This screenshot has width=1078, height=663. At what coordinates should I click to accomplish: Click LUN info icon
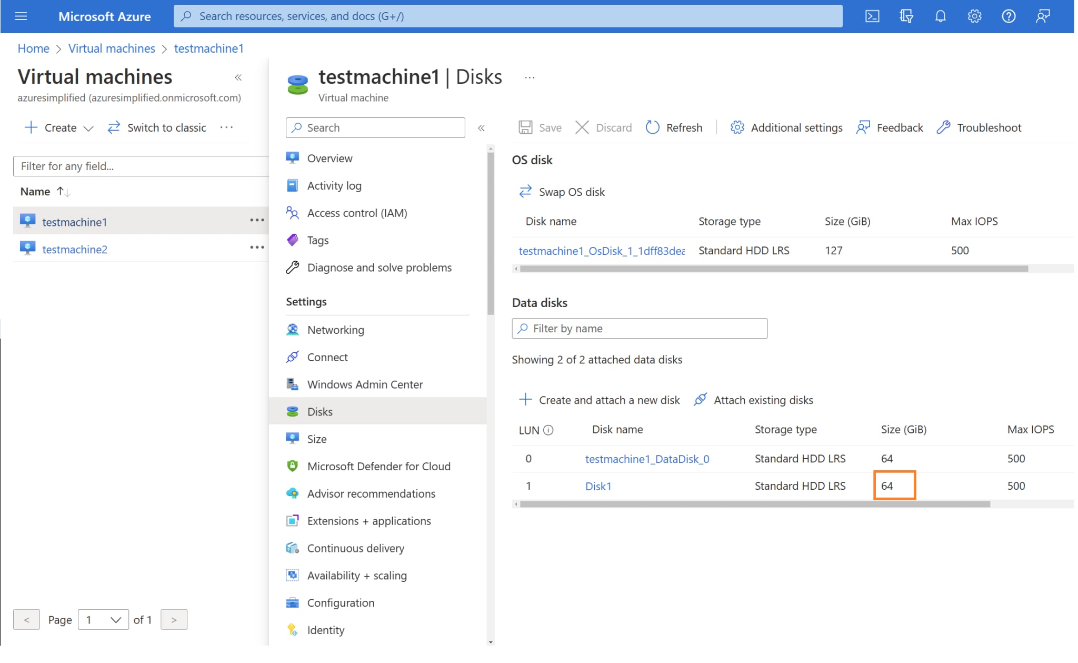pos(548,430)
